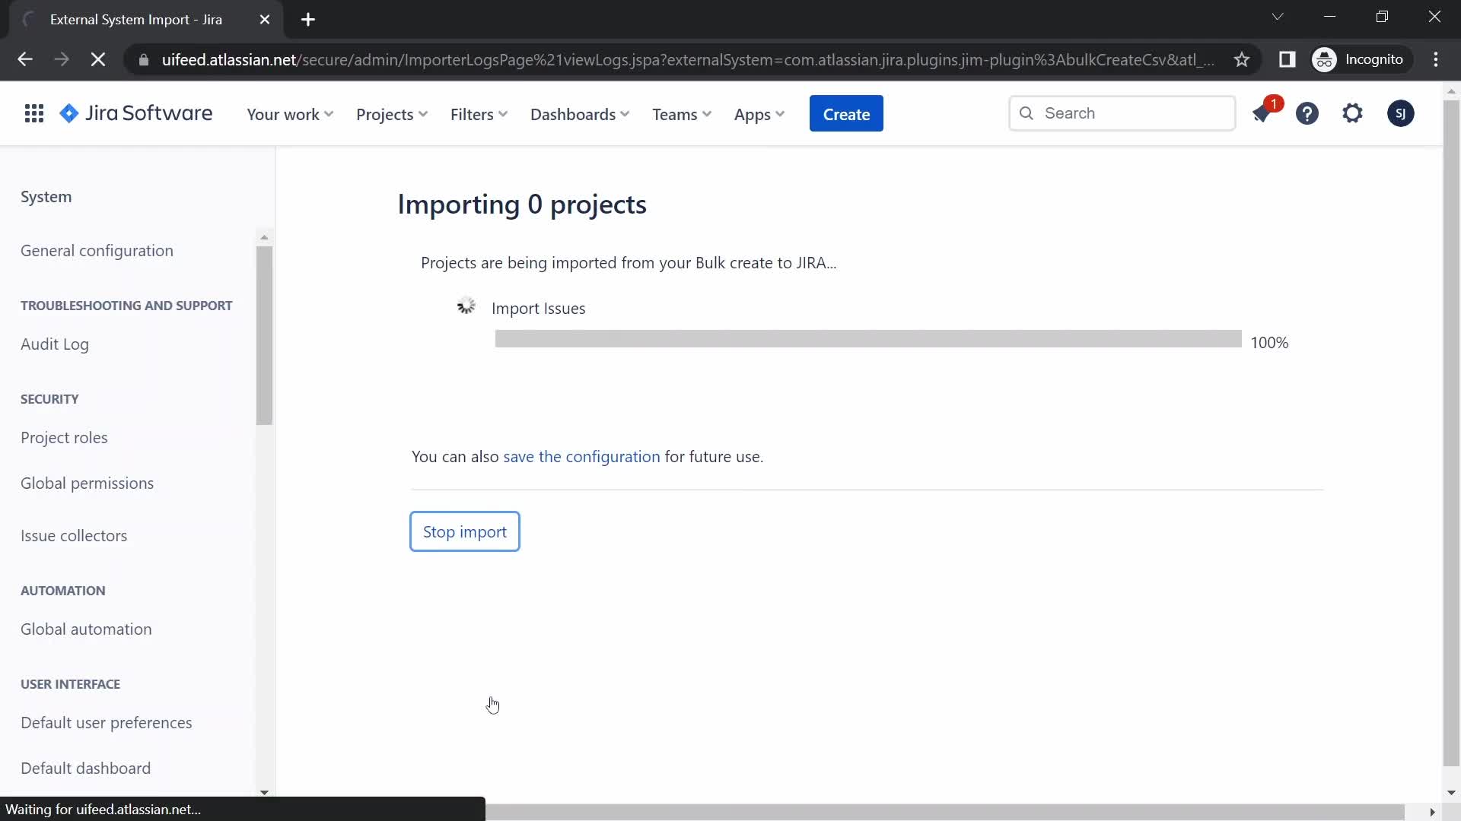
Task: Click the bookmark/star icon in address bar
Action: 1243,59
